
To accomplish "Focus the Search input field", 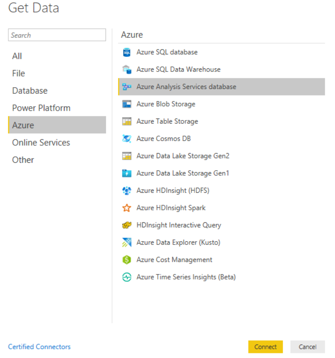I will point(57,35).
